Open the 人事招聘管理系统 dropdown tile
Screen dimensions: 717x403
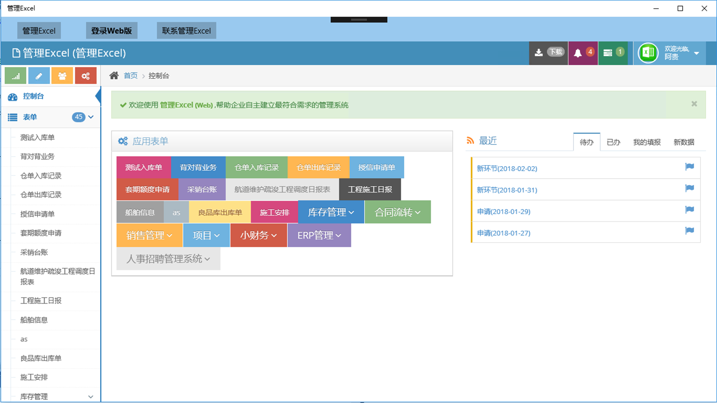pos(168,259)
